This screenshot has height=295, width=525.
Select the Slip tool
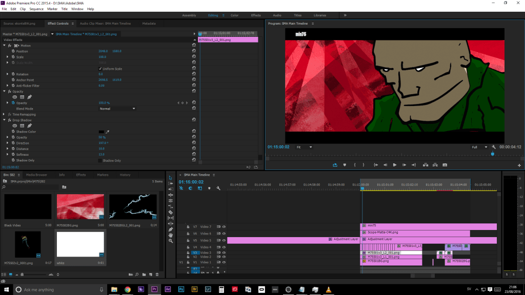coord(170,218)
